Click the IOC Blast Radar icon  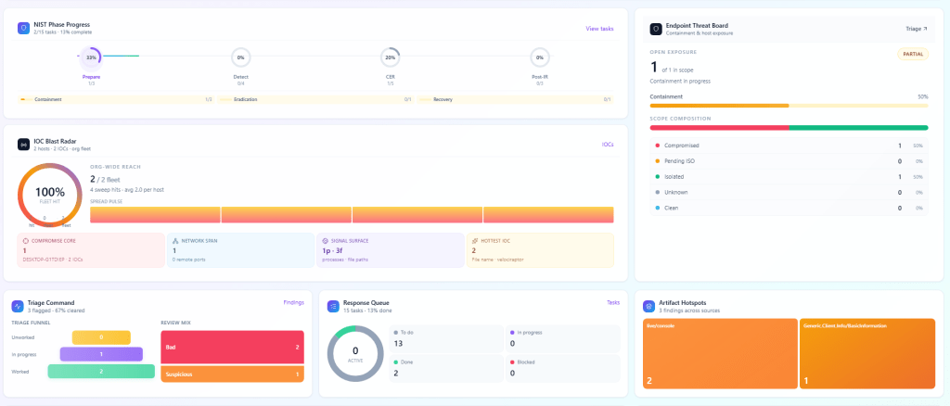23,145
